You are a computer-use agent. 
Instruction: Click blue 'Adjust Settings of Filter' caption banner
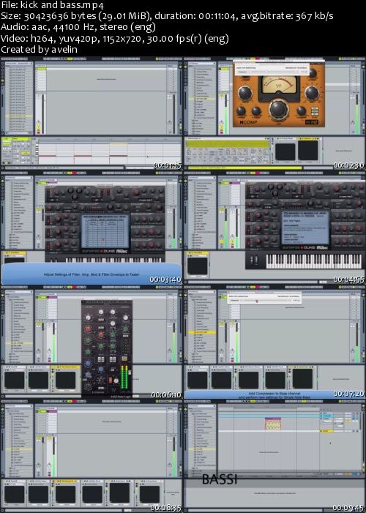(91, 274)
